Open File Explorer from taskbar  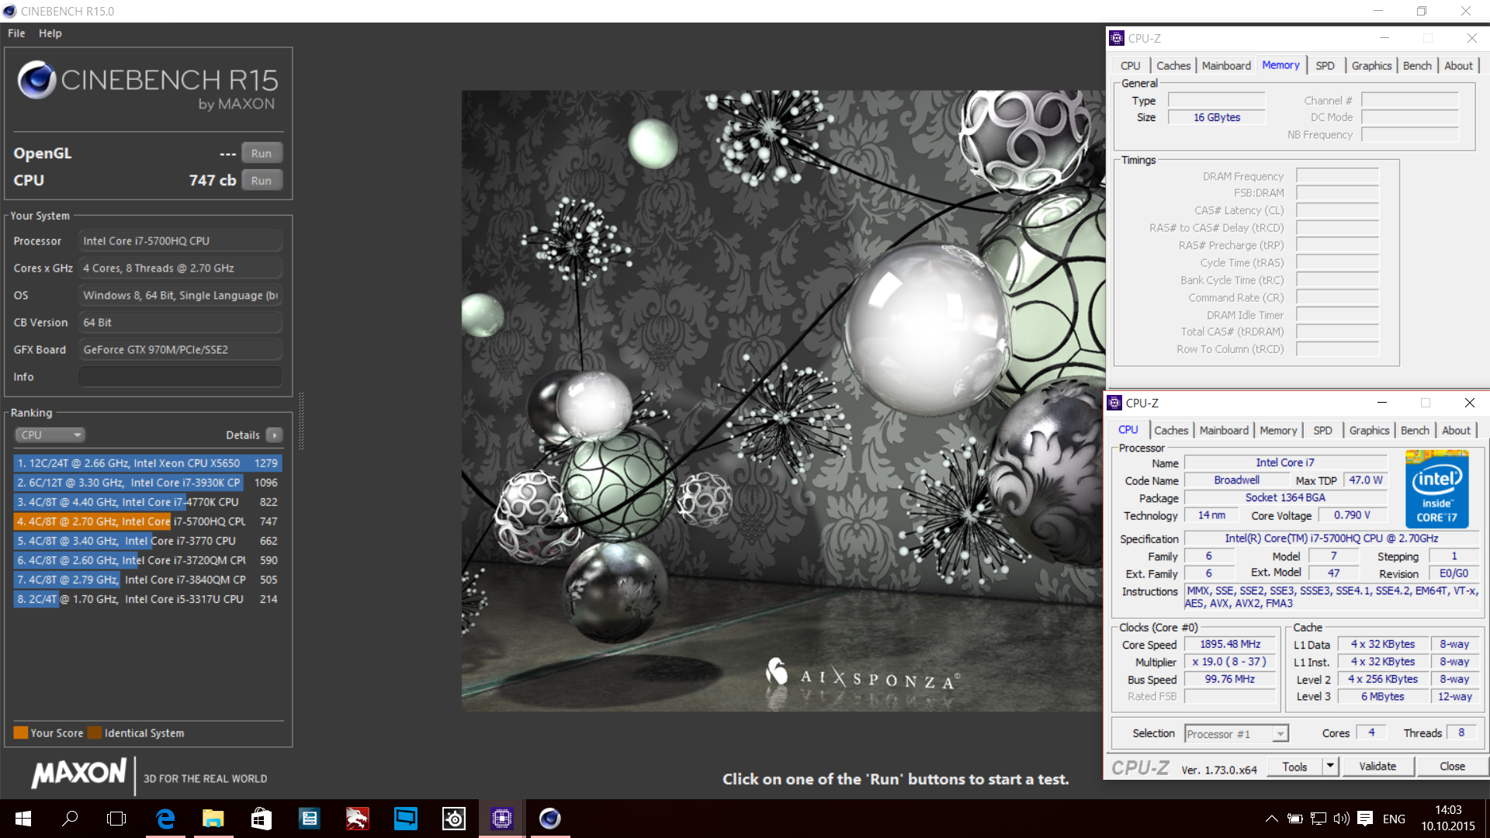[213, 819]
